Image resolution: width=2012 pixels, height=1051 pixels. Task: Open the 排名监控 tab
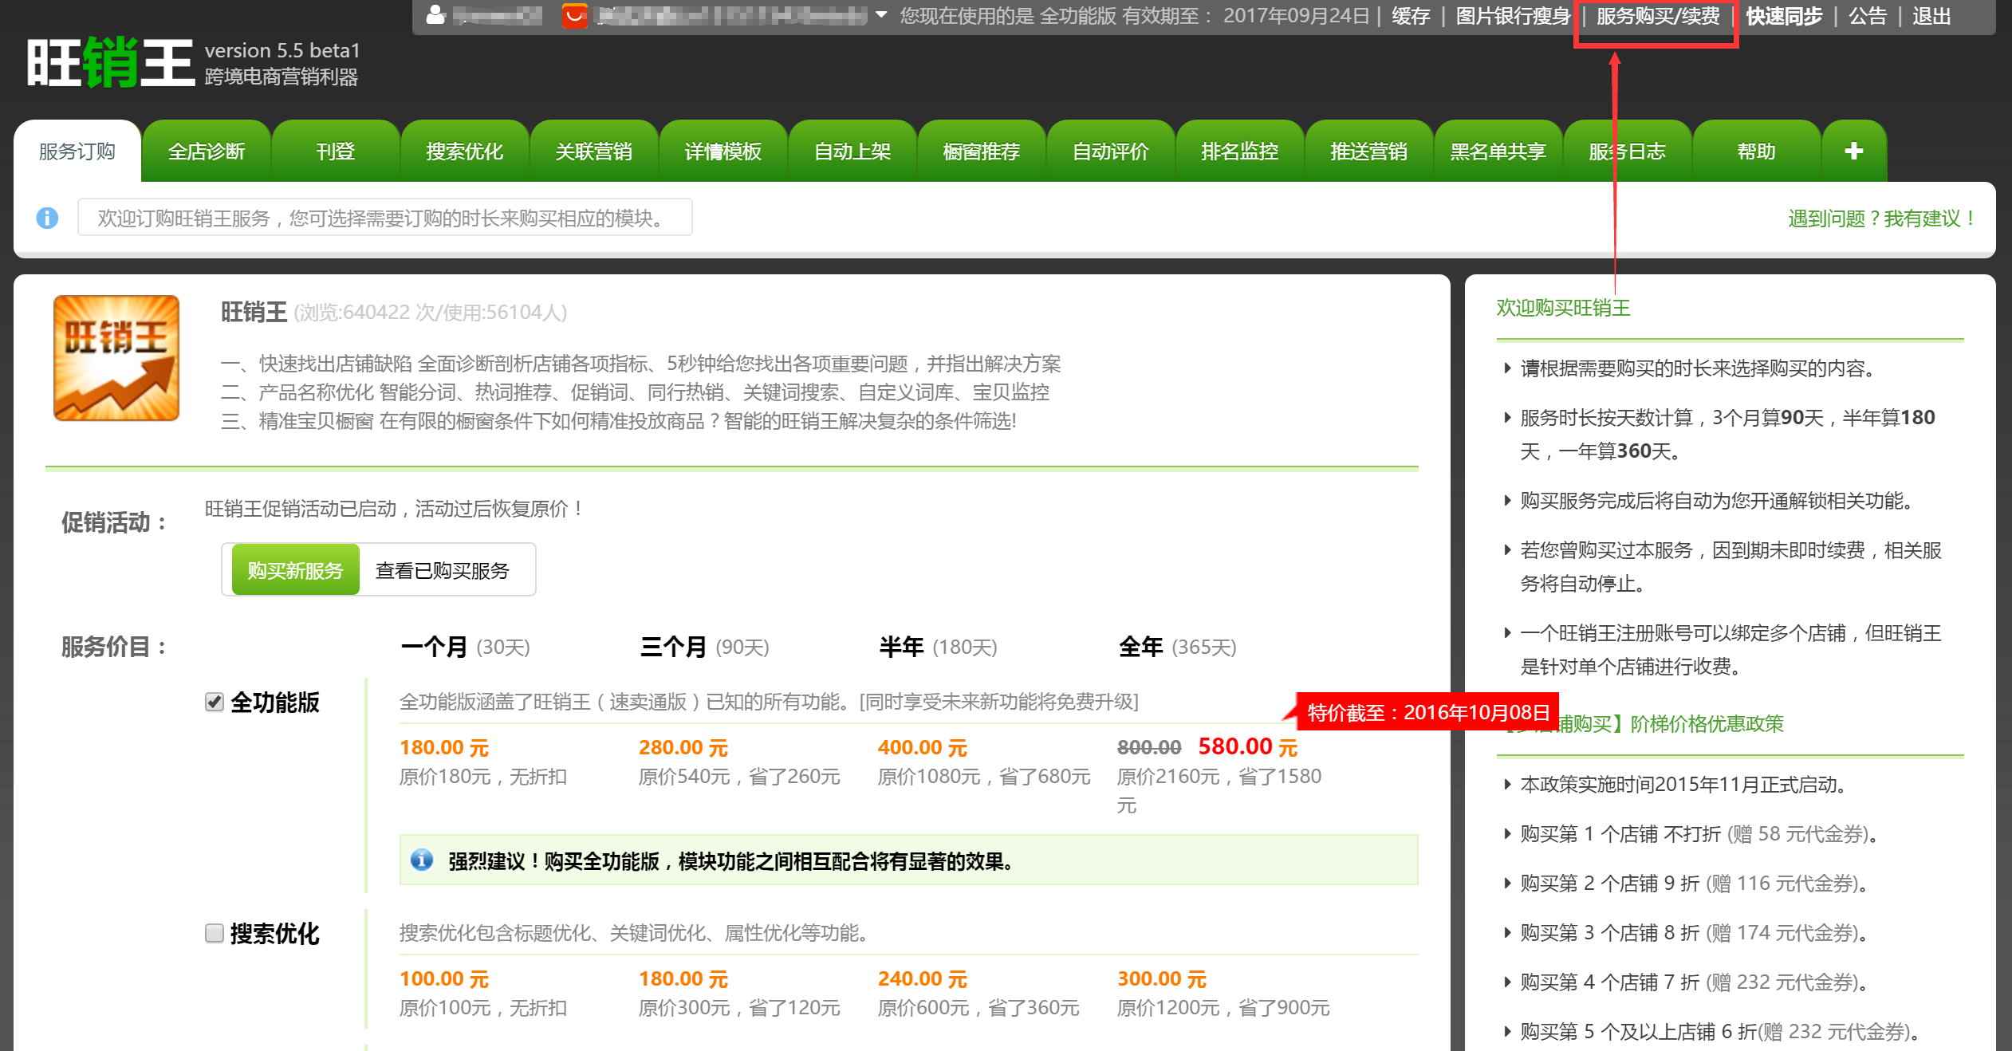(1240, 151)
